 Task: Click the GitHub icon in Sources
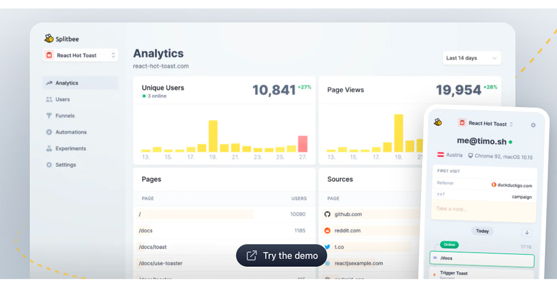click(x=328, y=214)
